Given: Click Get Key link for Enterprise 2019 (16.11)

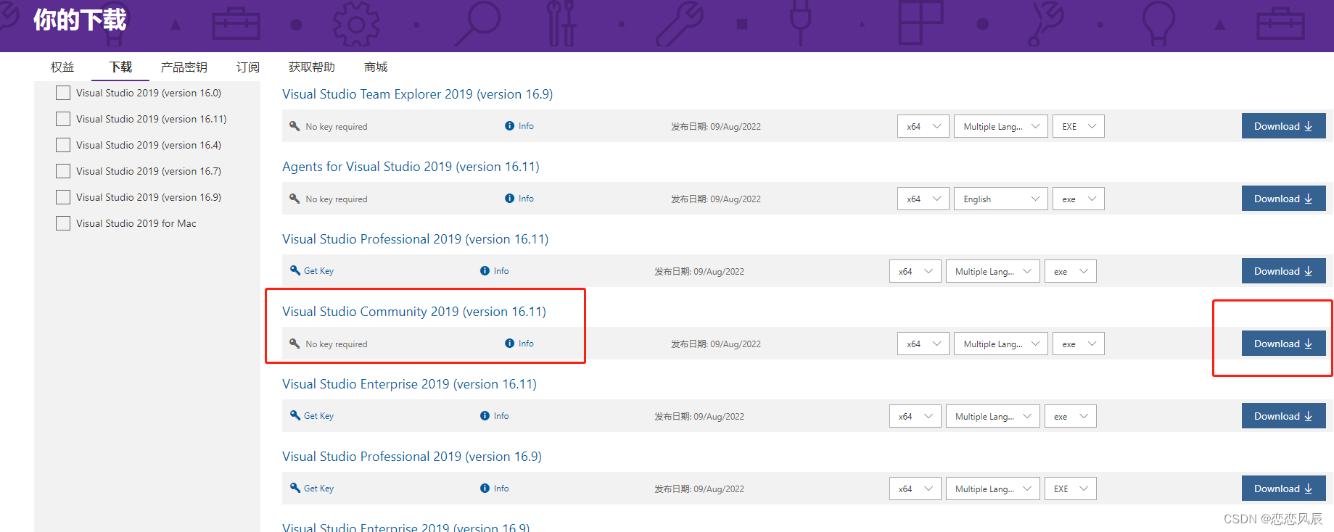Looking at the screenshot, I should 318,416.
